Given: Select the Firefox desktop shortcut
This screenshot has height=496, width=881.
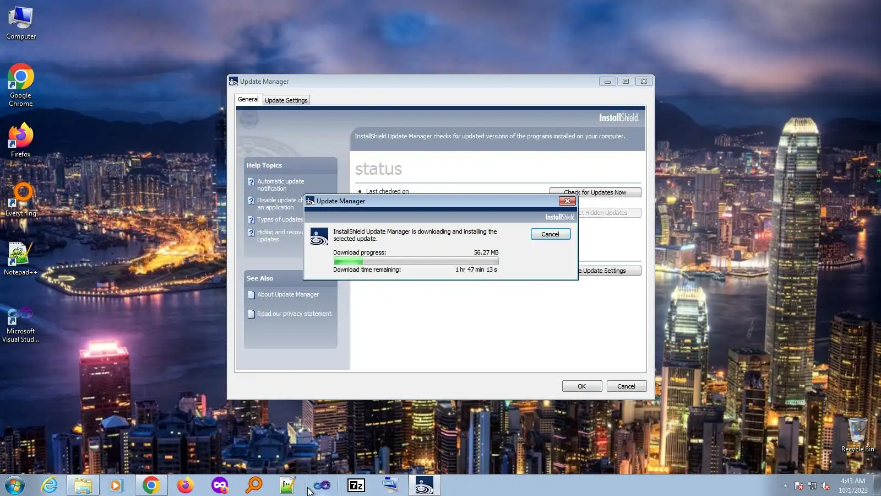Looking at the screenshot, I should coord(21,140).
